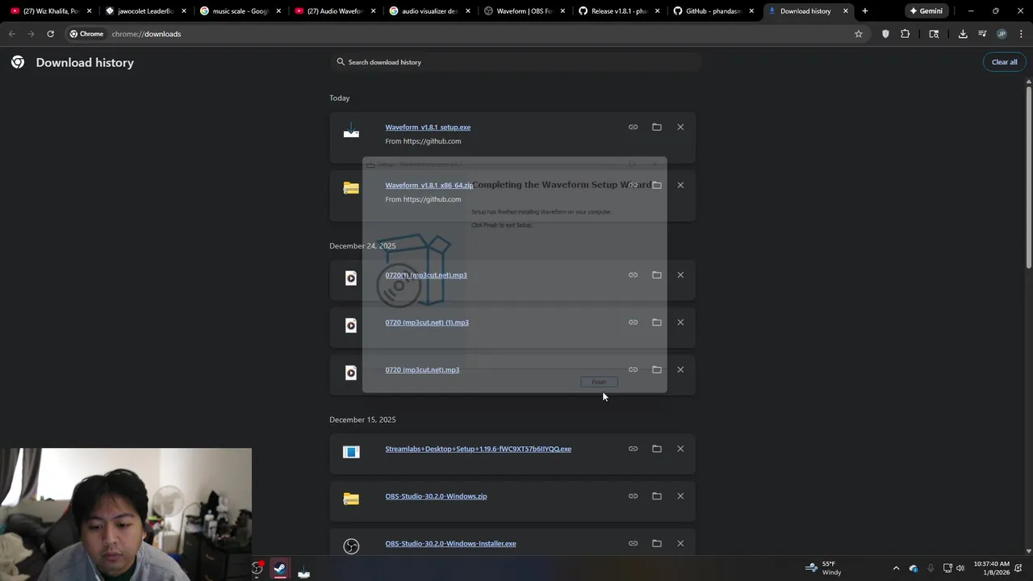This screenshot has height=581, width=1033.
Task: Show hidden system tray icons
Action: click(896, 568)
